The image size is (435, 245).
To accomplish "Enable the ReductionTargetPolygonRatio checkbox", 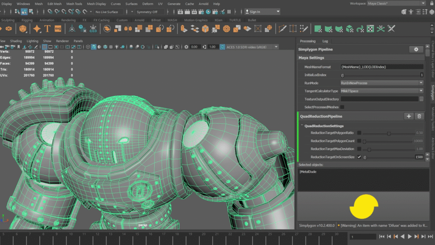I will [359, 133].
